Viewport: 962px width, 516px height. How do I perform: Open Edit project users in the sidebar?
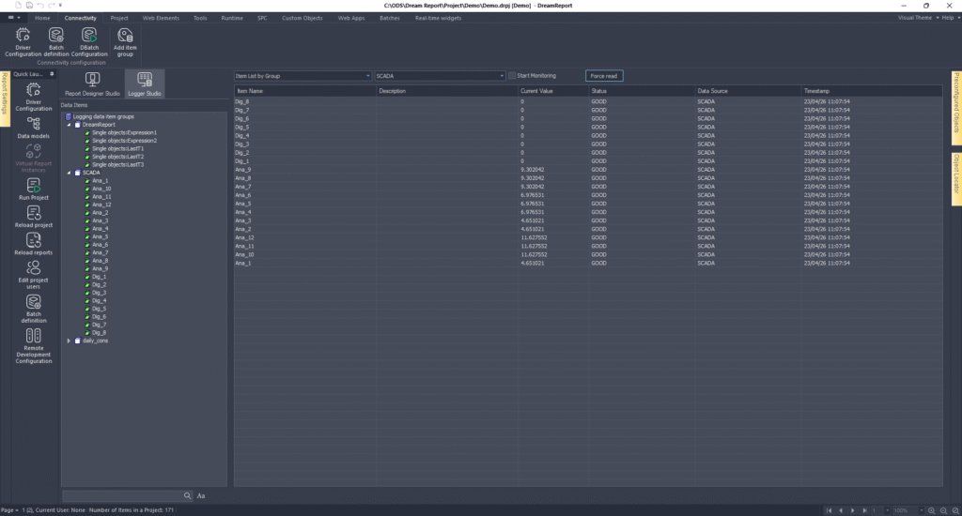[x=34, y=275]
